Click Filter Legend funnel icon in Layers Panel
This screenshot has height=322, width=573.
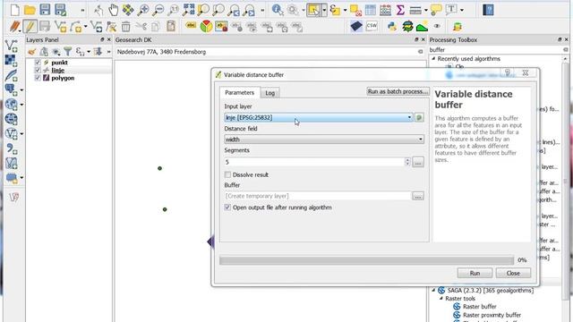[x=68, y=52]
